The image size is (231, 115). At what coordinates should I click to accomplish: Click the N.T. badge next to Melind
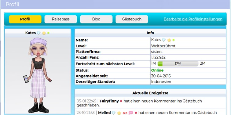[x=125, y=113]
